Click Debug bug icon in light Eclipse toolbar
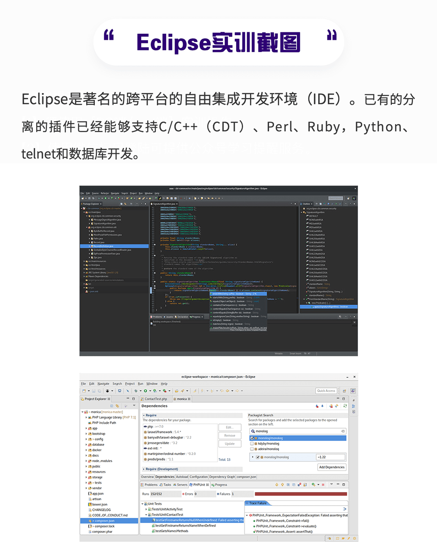The image size is (437, 554). pyautogui.click(x=136, y=391)
